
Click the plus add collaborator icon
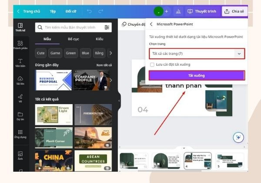[x=167, y=11]
